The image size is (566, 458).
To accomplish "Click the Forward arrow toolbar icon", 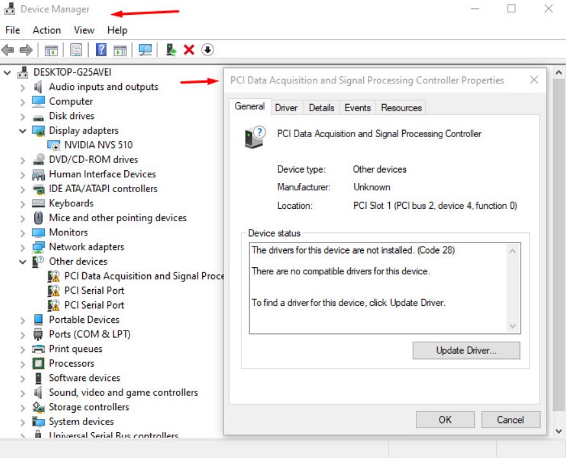I will pos(26,50).
